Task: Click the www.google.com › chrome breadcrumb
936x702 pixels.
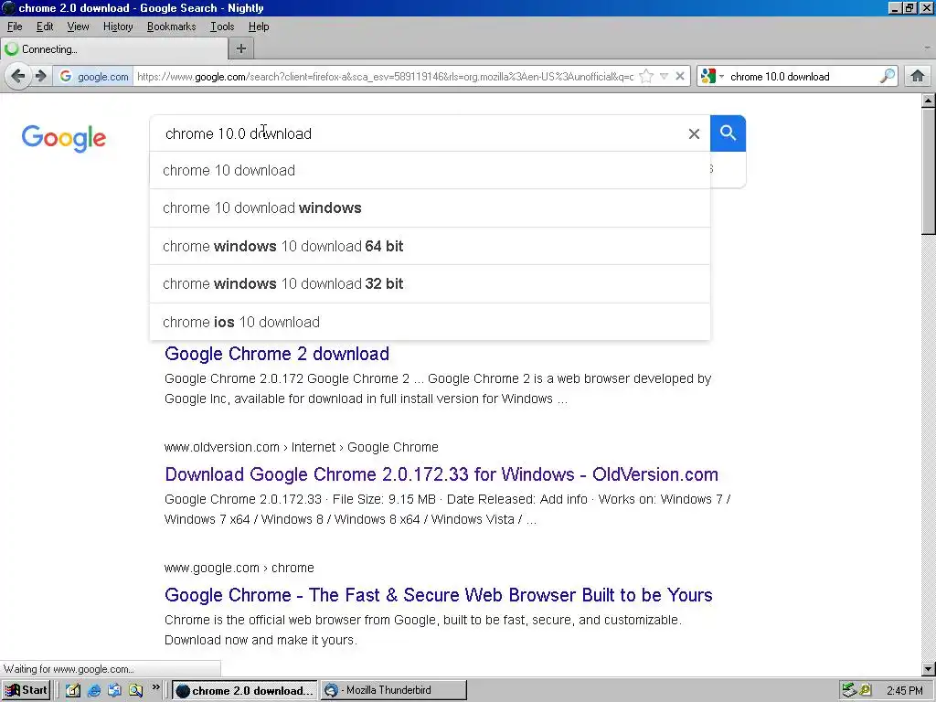Action: point(239,568)
